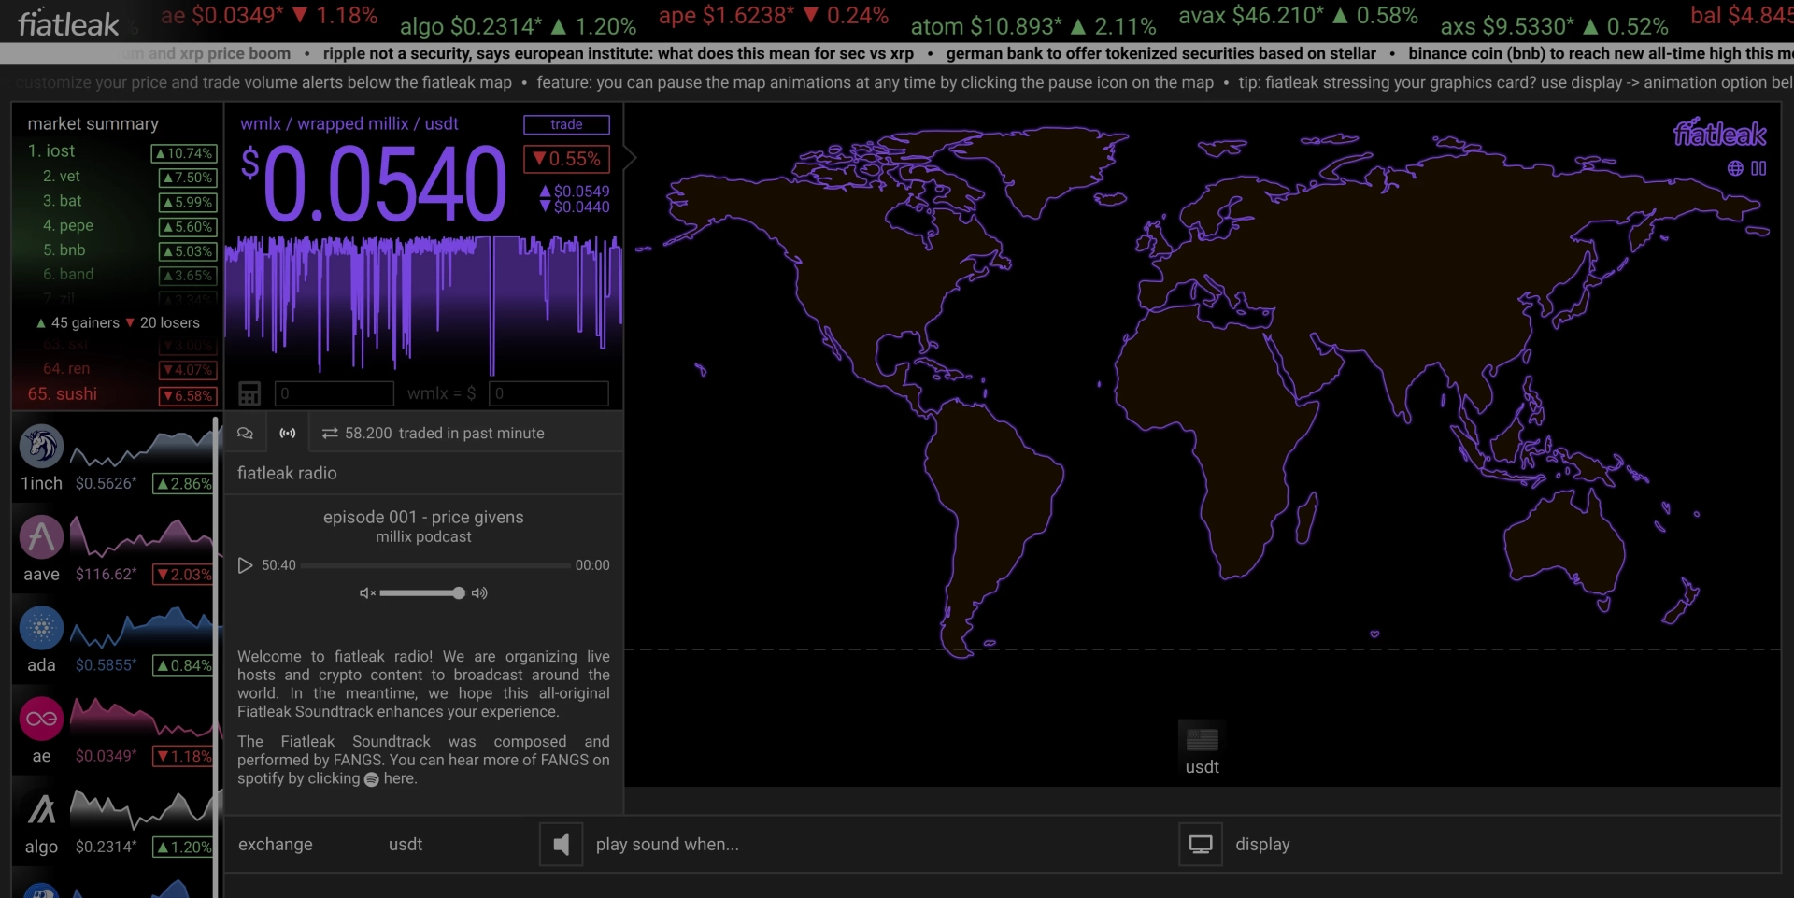Click the trade button for wmlx
The width and height of the screenshot is (1794, 898).
click(x=566, y=124)
